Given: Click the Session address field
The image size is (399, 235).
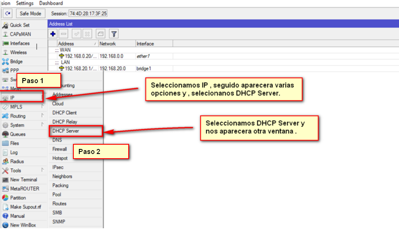Looking at the screenshot, I should (x=88, y=14).
